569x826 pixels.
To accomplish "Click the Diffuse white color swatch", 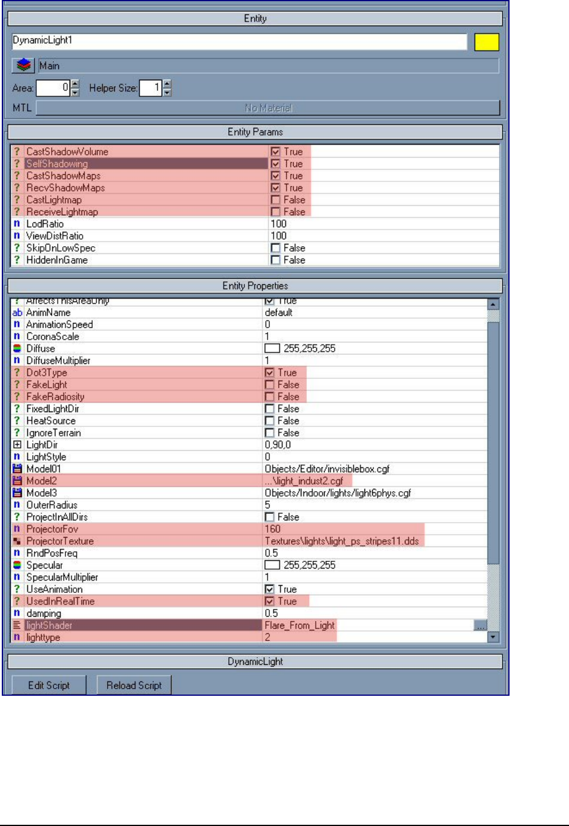I will pyautogui.click(x=272, y=348).
